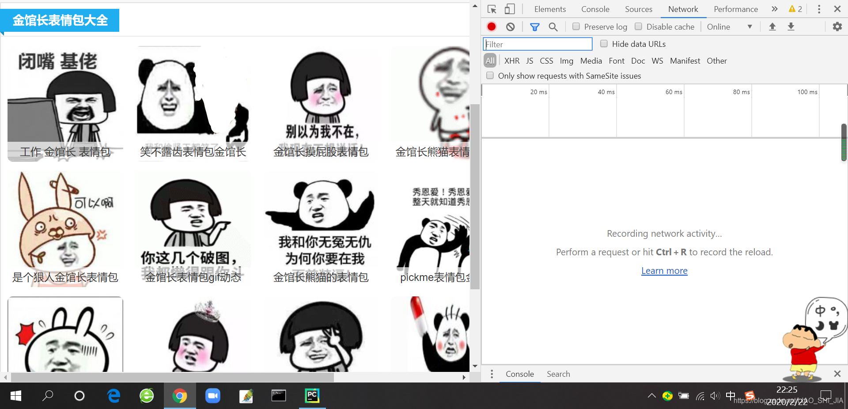The height and width of the screenshot is (409, 848).
Task: Switch to the Sources tab
Action: (638, 9)
